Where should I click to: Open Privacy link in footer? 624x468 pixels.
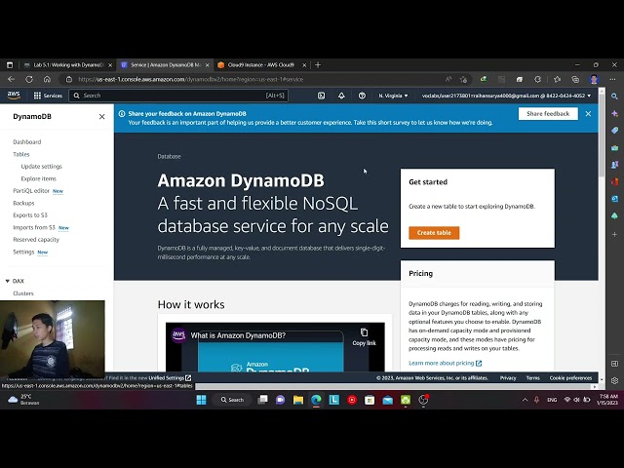click(x=508, y=378)
